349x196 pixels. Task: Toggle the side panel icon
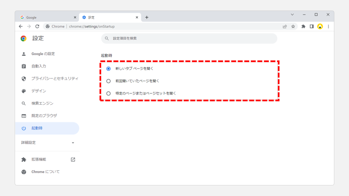[x=312, y=26]
